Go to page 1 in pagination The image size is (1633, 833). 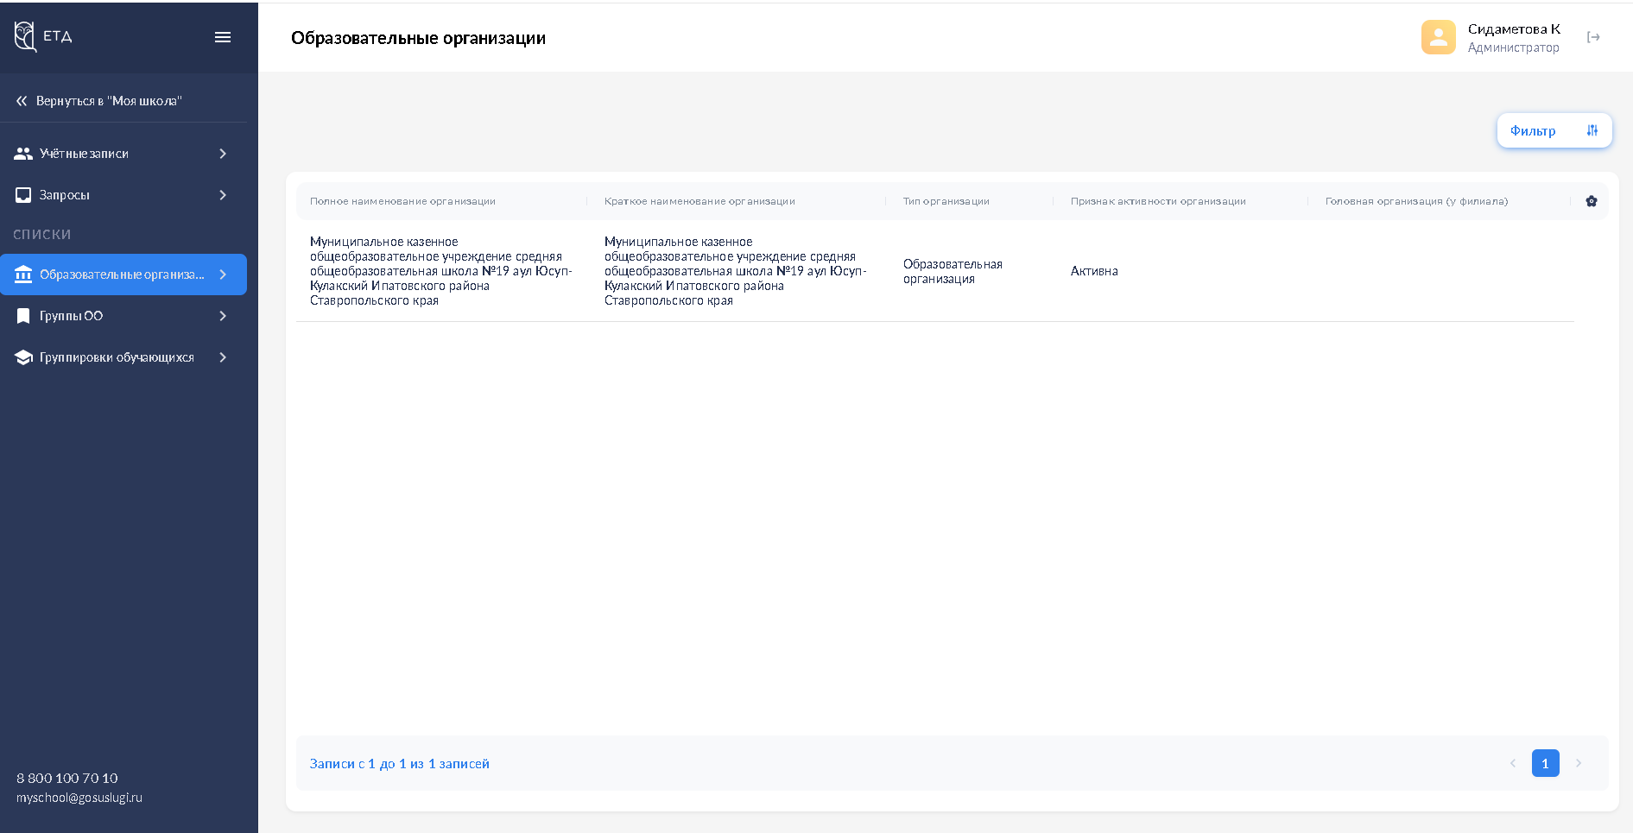pyautogui.click(x=1545, y=763)
